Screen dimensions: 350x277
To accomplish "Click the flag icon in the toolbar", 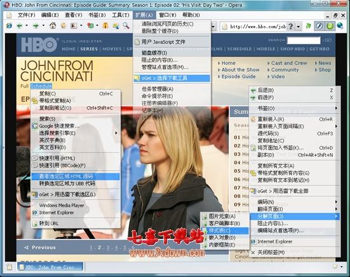I will (90, 25).
